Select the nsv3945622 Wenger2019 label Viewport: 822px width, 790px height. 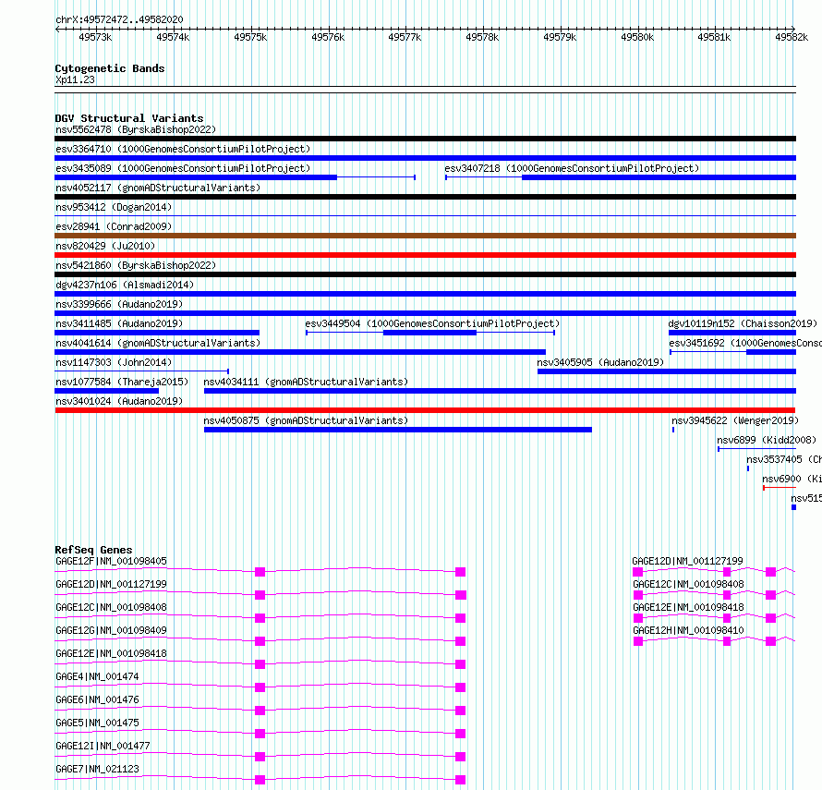[735, 420]
